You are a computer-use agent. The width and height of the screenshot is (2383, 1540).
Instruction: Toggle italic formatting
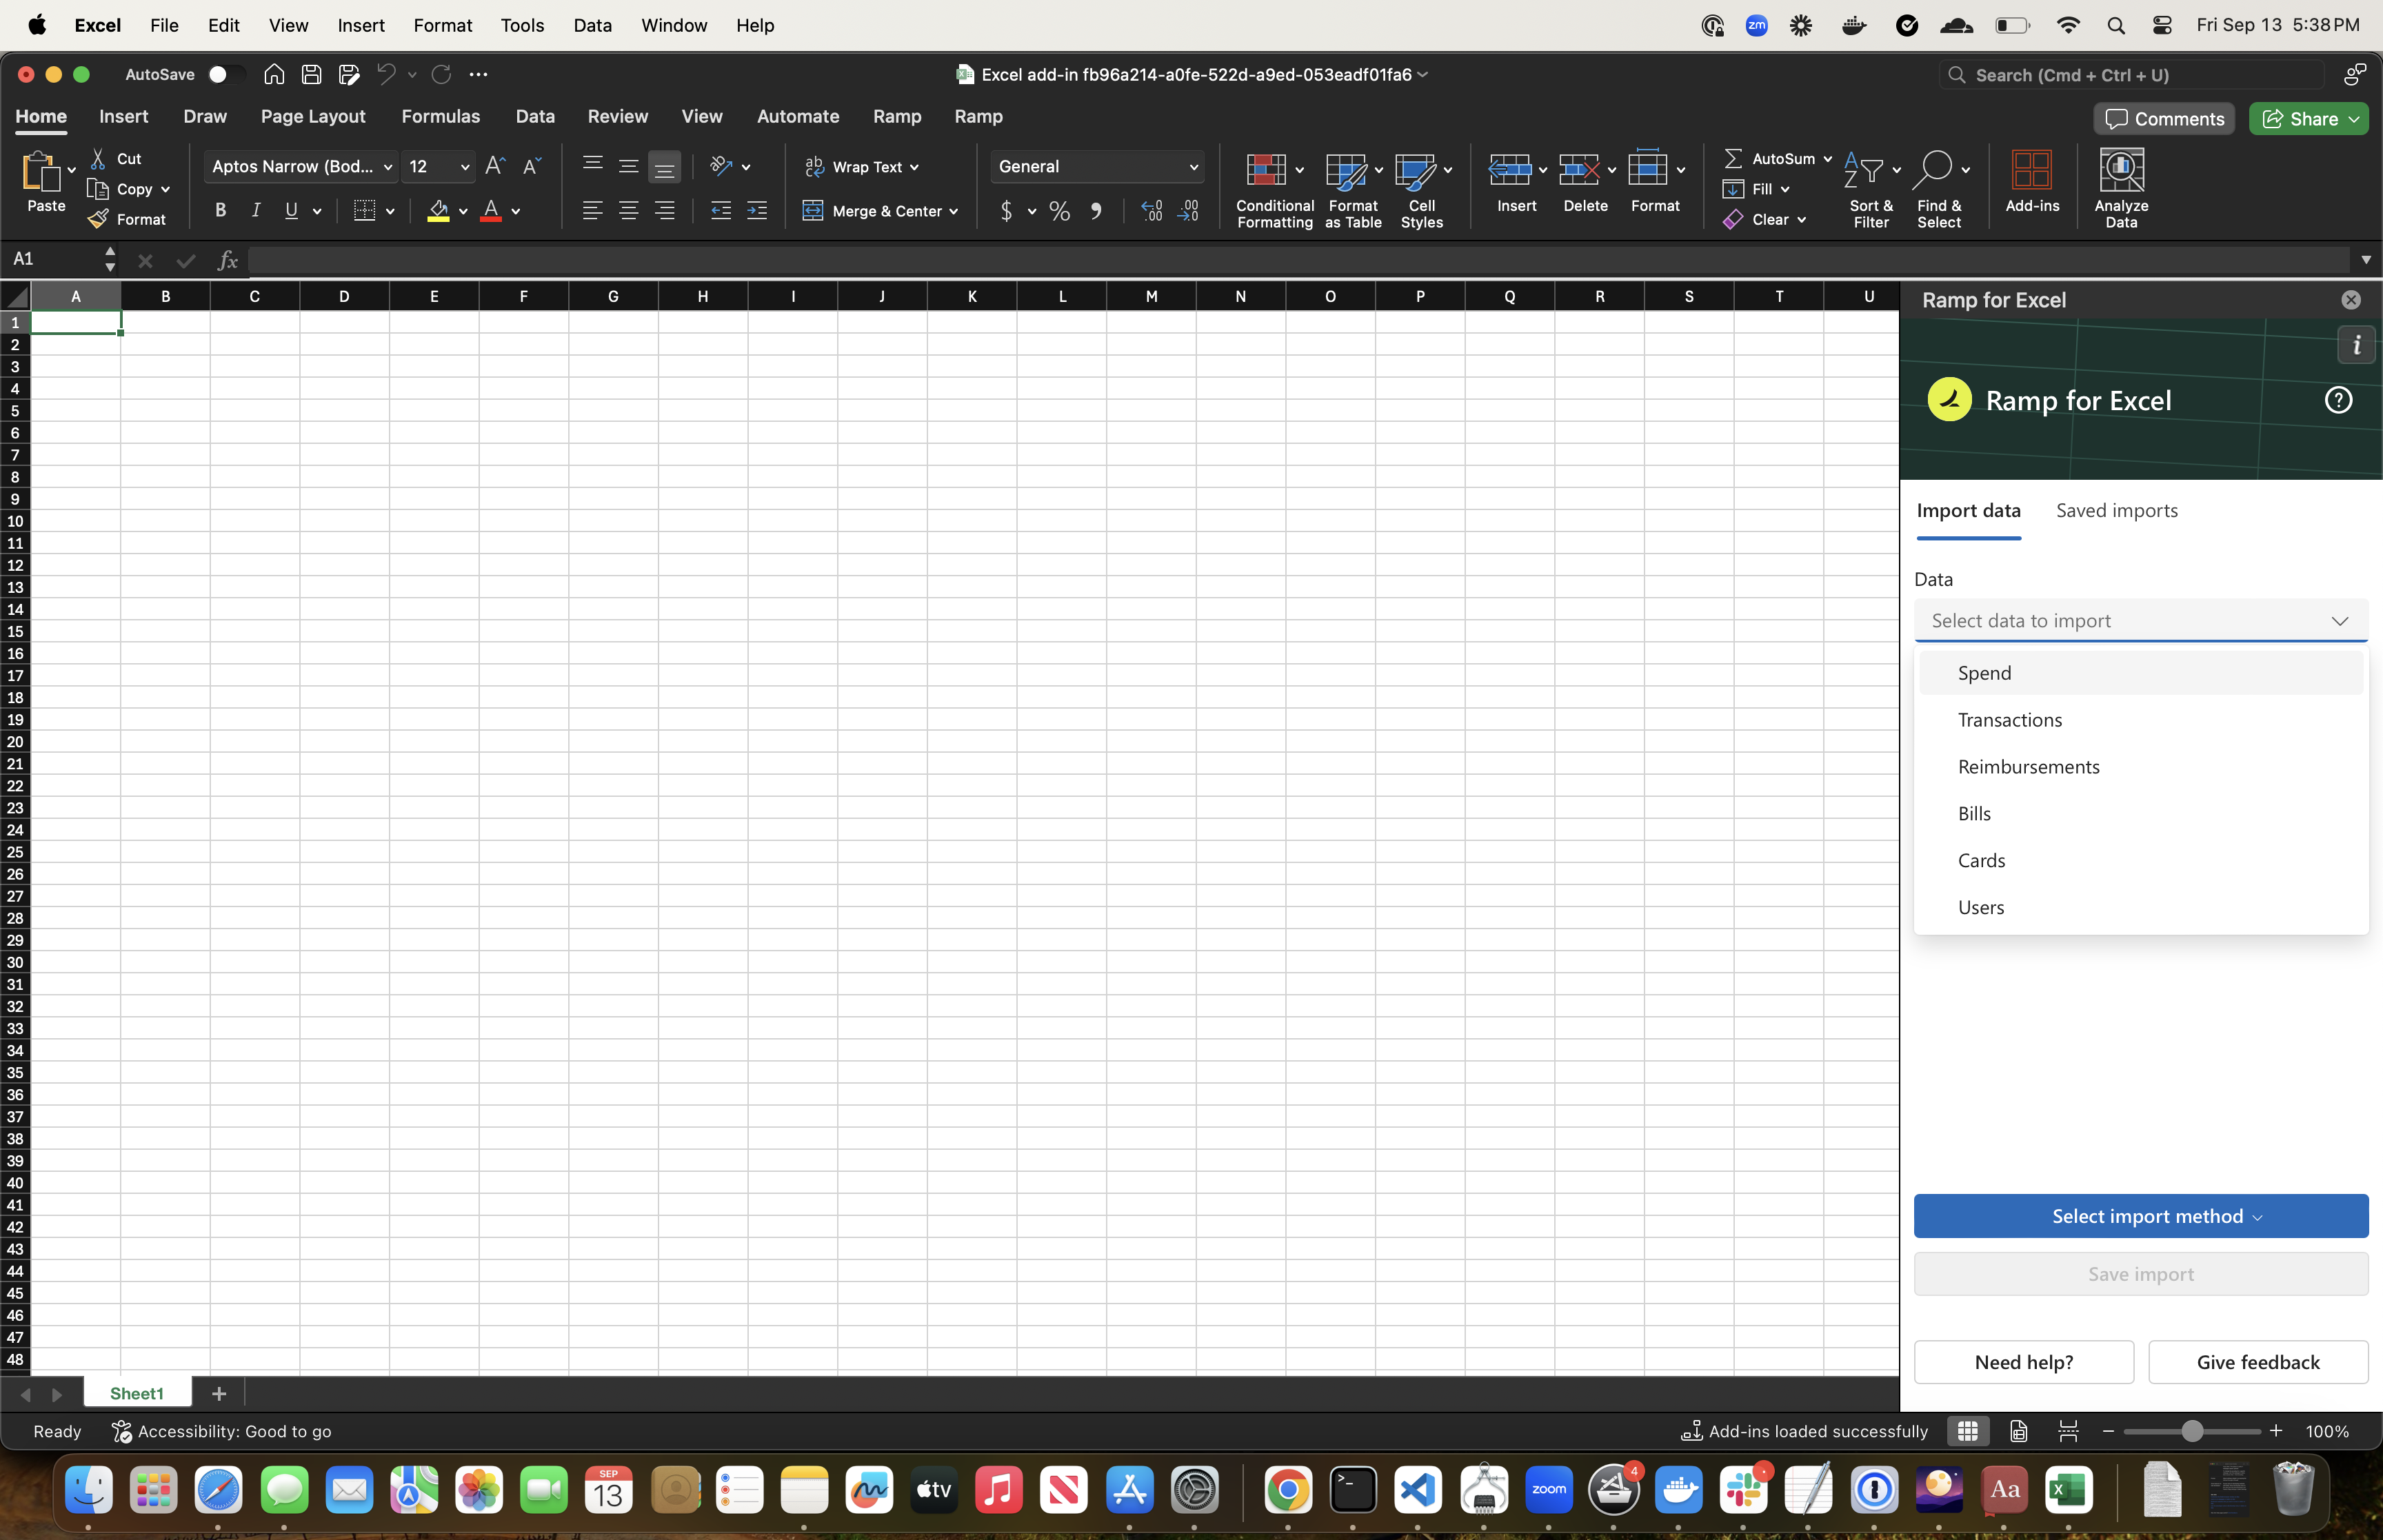point(256,210)
